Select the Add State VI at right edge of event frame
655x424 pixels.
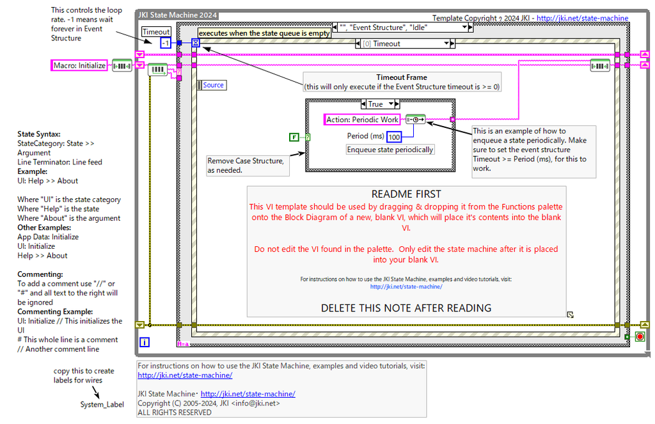pos(600,66)
